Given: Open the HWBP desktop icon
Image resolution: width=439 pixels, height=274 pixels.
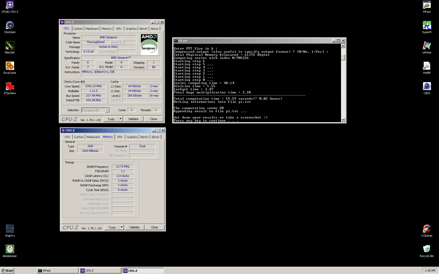Looking at the screenshot, I should 427,68.
